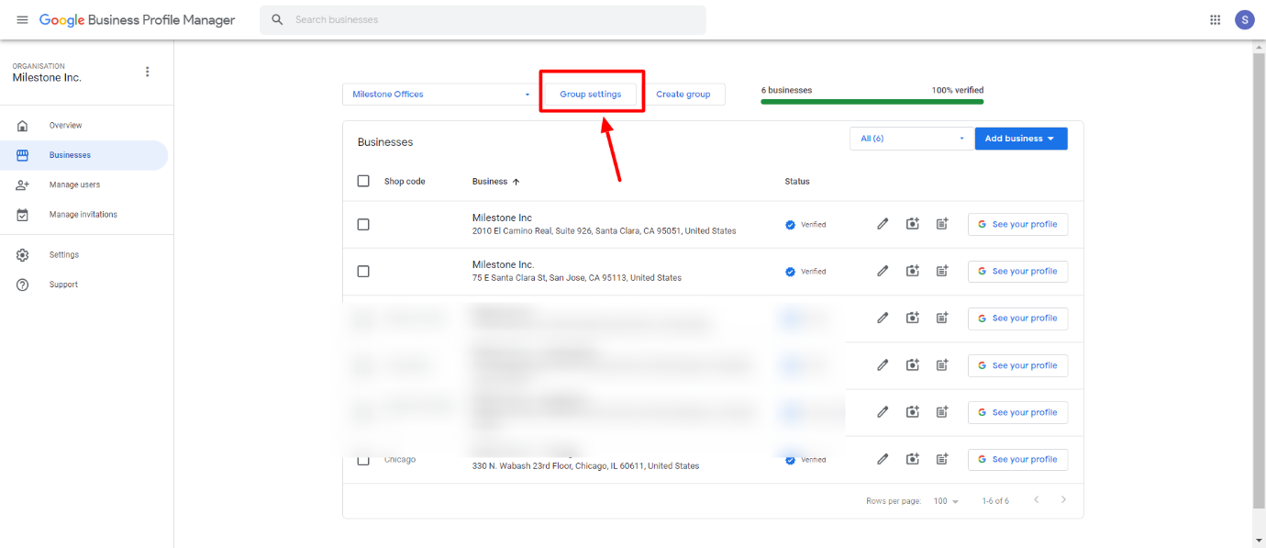The image size is (1266, 548).
Task: Sort by the Business column
Action: click(495, 182)
